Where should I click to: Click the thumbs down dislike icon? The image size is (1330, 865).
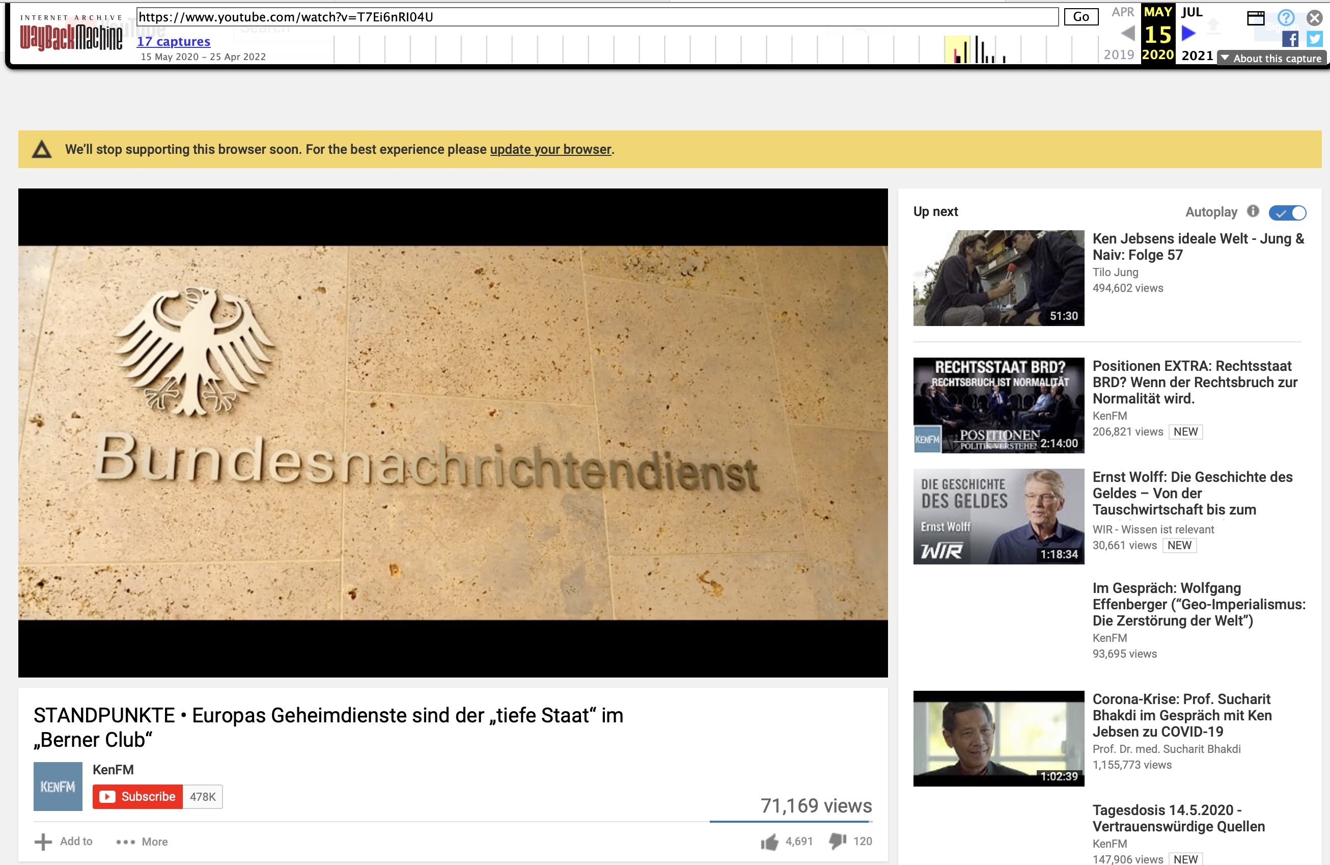(x=837, y=841)
